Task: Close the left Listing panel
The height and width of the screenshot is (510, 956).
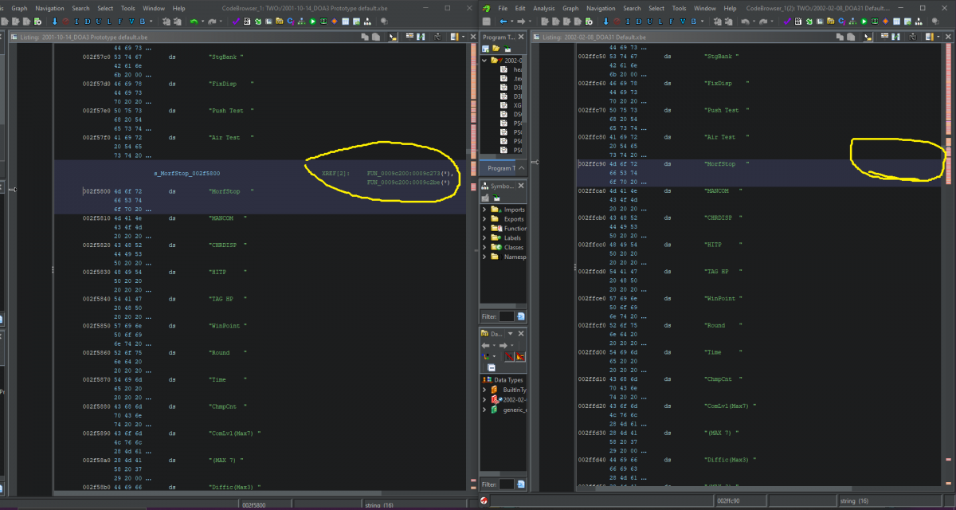Action: [x=474, y=37]
